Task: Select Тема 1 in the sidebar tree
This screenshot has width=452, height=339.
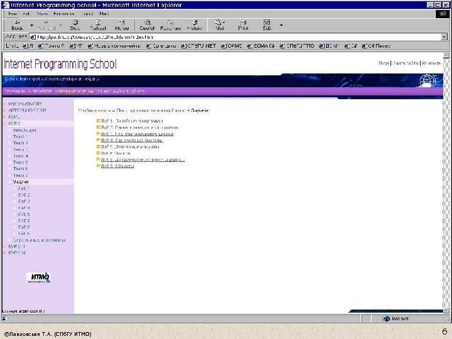Action: (x=20, y=137)
